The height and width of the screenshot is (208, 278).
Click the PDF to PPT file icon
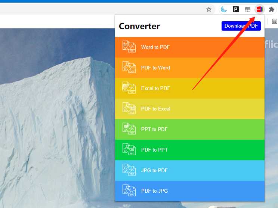[129, 150]
